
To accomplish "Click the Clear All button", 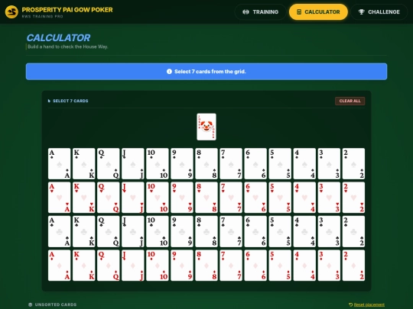I will [350, 101].
